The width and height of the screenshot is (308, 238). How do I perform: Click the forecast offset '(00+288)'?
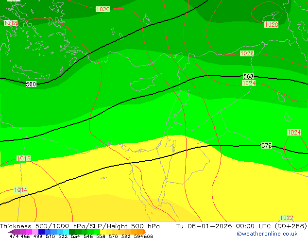point(291,226)
